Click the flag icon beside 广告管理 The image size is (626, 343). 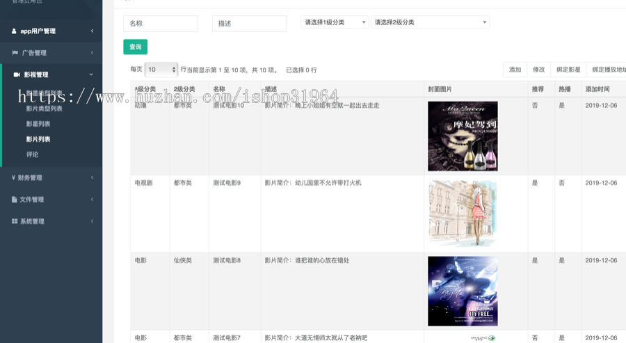pos(15,53)
